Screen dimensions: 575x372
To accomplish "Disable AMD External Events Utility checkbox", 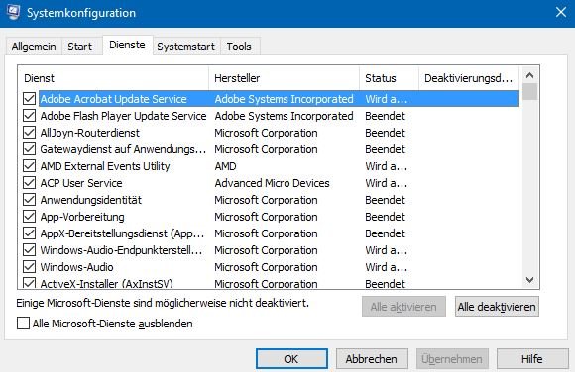I will click(x=29, y=166).
